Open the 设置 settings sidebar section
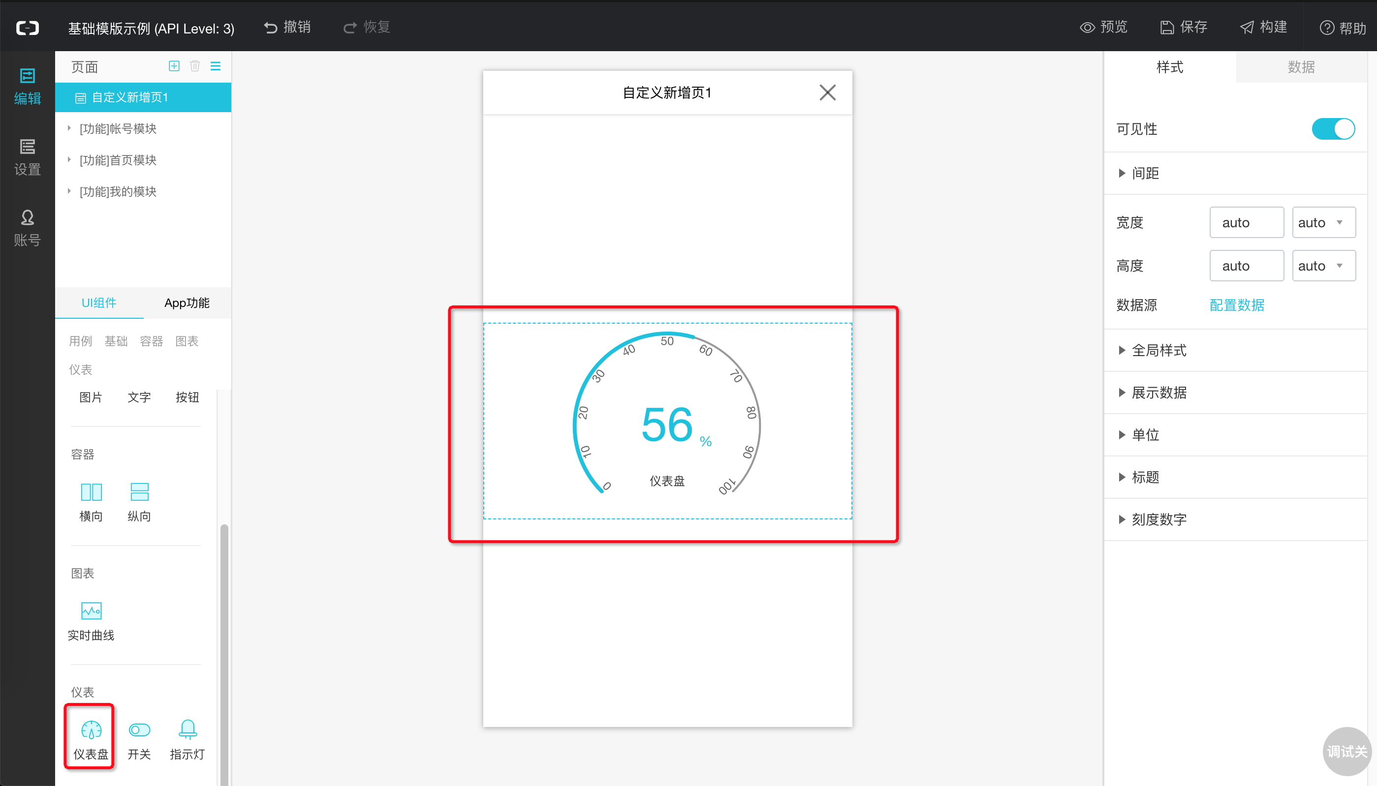 pos(27,157)
